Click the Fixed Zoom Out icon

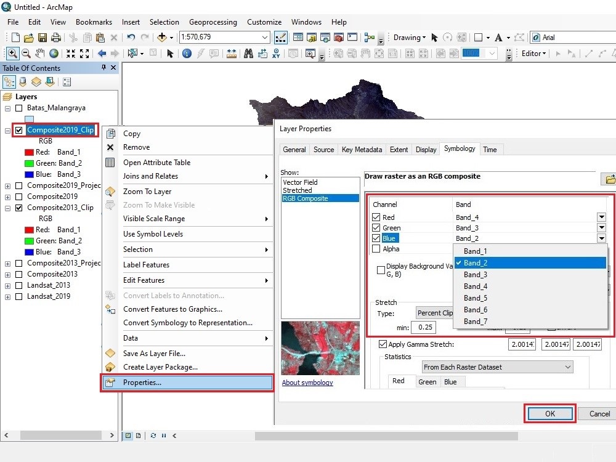(x=84, y=53)
